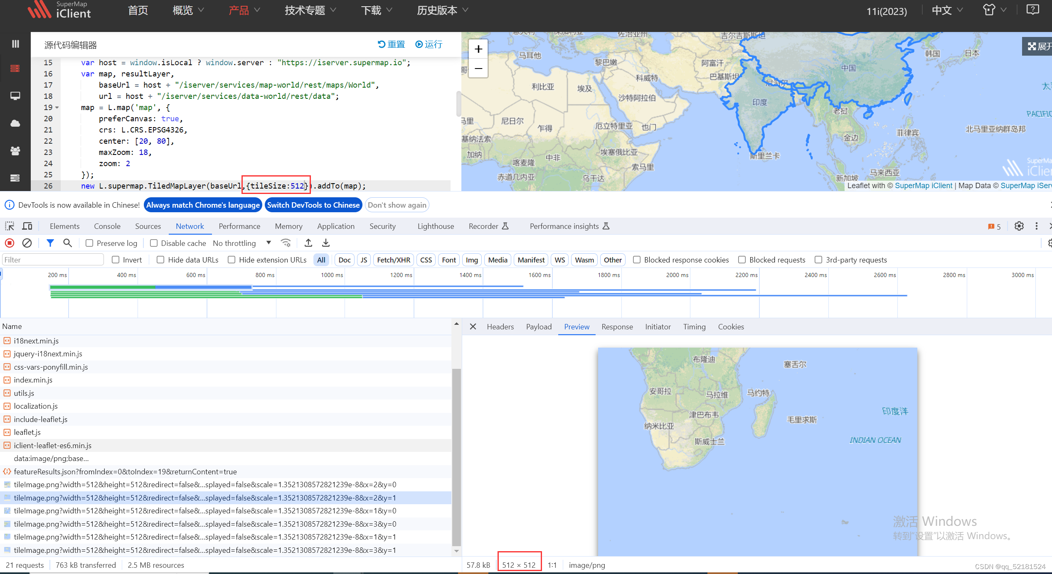Click Switch DevTools to Chinese button
This screenshot has height=574, width=1052.
click(313, 205)
